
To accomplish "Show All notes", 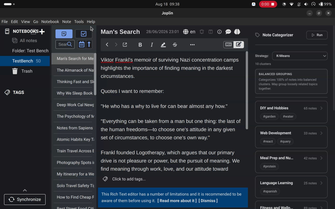I will (x=25, y=41).
